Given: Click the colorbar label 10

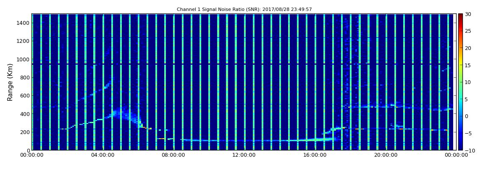Looking at the screenshot, I should 468,82.
